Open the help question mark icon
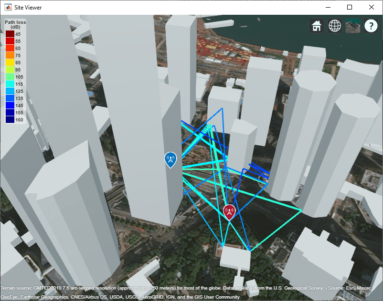Viewport: 383px width, 301px height. tap(371, 26)
